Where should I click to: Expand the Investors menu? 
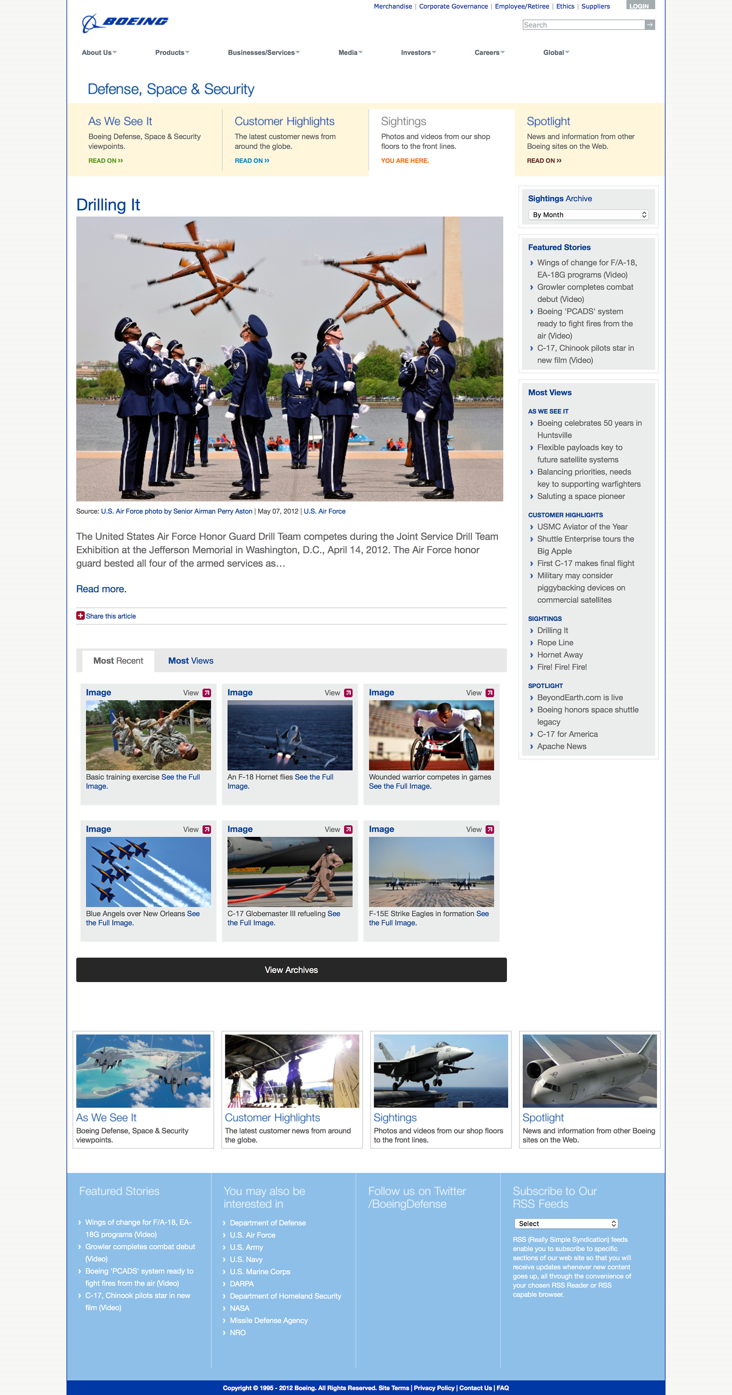tap(419, 53)
